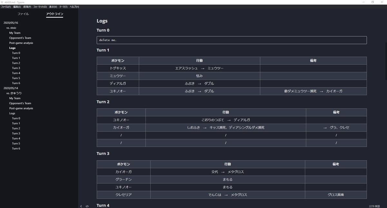Screen dimensions: 387x208
Task: Switch to the アウトライン sidebar tab
Action: [55, 14]
